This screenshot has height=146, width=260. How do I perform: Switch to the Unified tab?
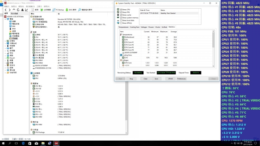coord(164,27)
